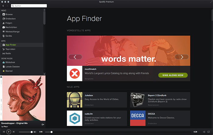This screenshot has width=213, height=135.
Task: Click the share track arrow icon
Action: (43, 125)
